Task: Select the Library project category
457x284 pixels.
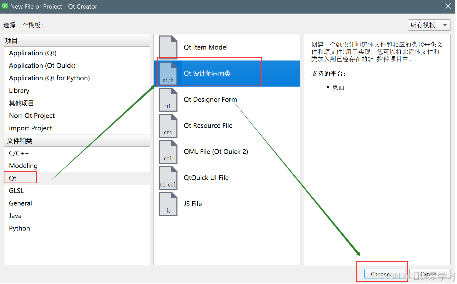Action: pos(77,90)
